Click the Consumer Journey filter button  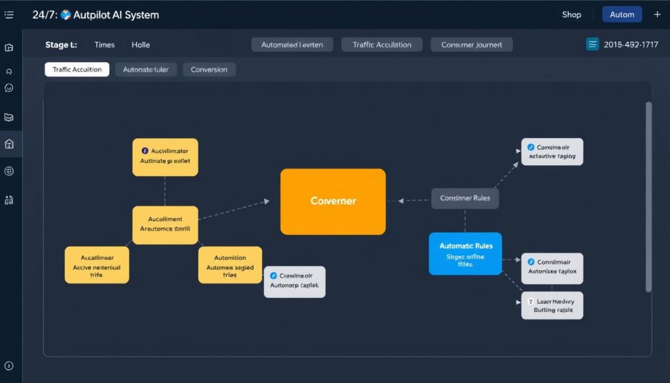click(471, 45)
